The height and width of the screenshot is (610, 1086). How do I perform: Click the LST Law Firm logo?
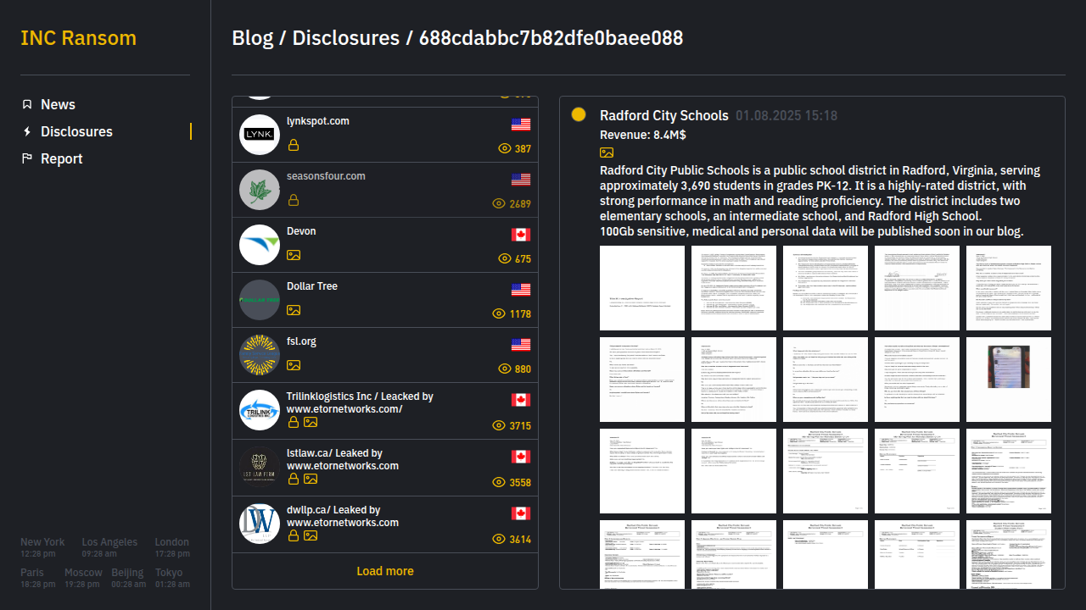click(x=260, y=467)
